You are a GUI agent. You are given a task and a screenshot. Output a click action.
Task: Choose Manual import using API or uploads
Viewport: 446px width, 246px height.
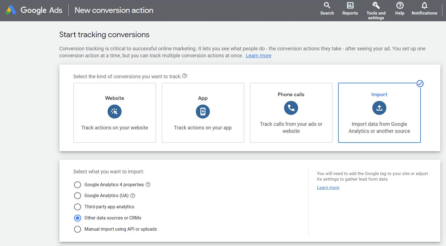78,229
